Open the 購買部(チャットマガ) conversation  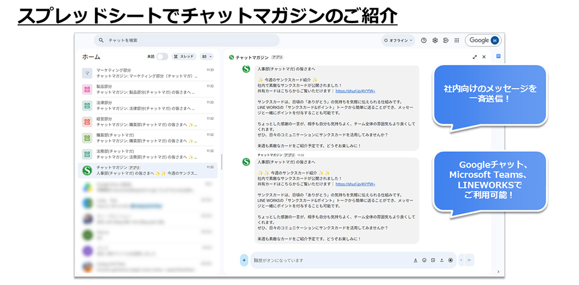pyautogui.click(x=148, y=138)
